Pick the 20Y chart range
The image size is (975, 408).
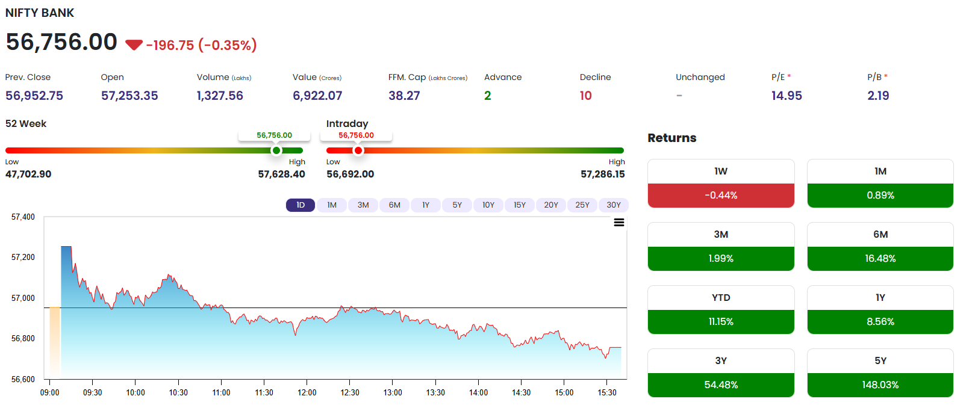click(551, 205)
